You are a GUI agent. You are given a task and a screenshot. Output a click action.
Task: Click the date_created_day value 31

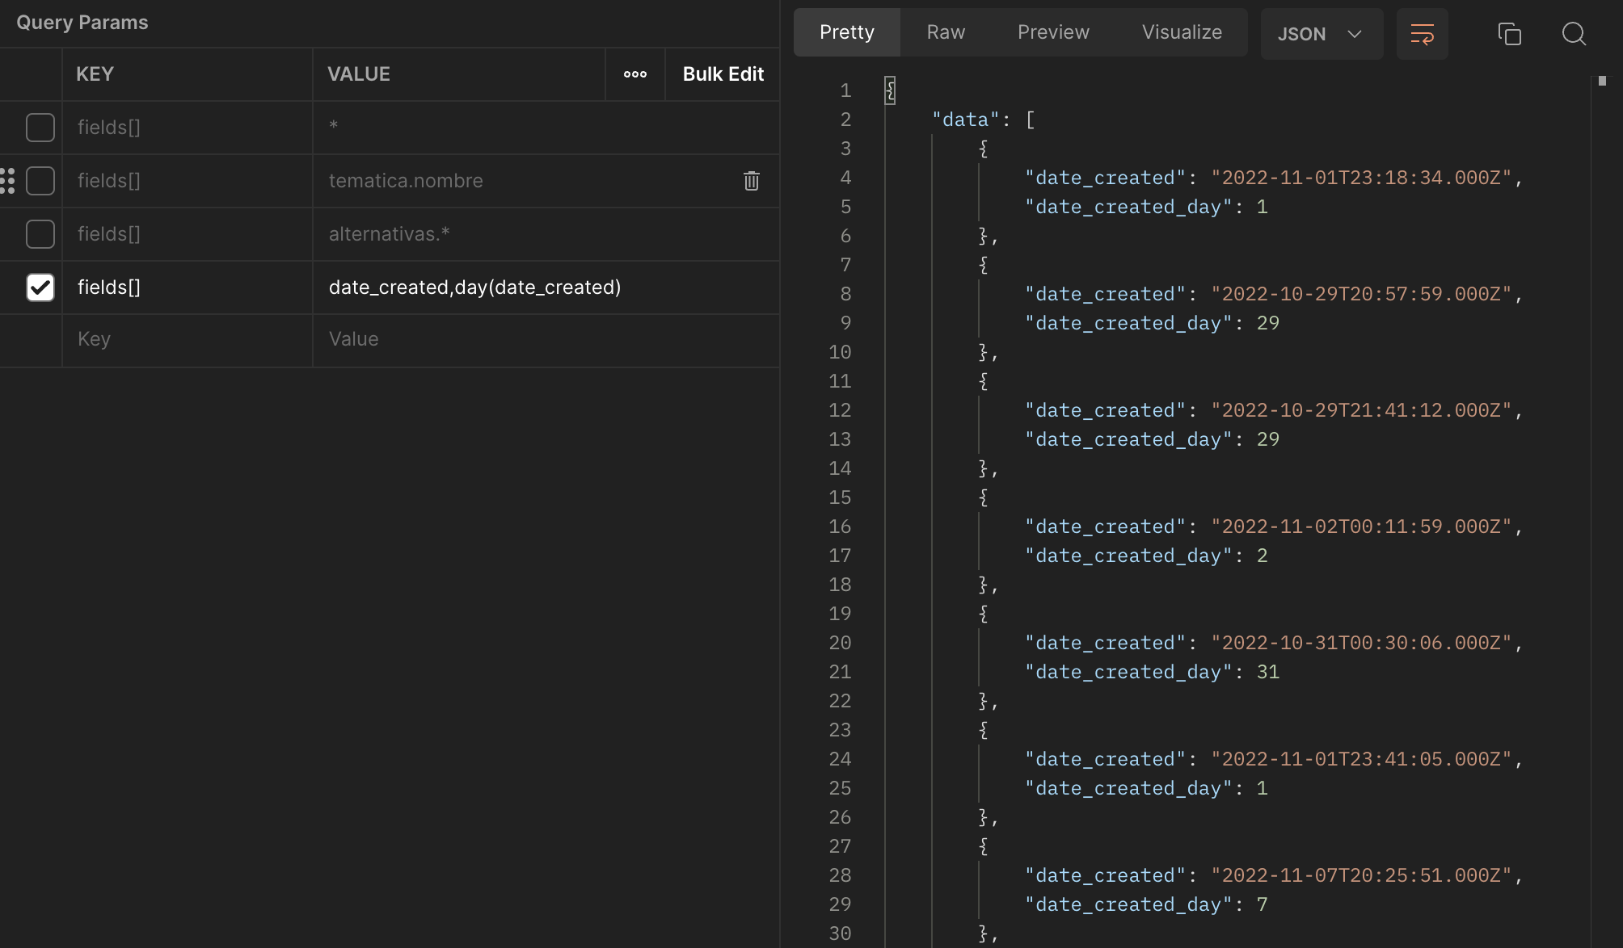pyautogui.click(x=1268, y=672)
